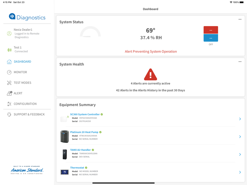Viewport: 247px width, 185px height.
Task: Open the System Health more options menu
Action: (240, 62)
